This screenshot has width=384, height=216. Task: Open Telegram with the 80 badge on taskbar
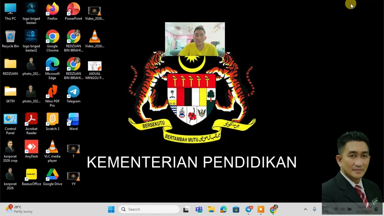pos(249,209)
